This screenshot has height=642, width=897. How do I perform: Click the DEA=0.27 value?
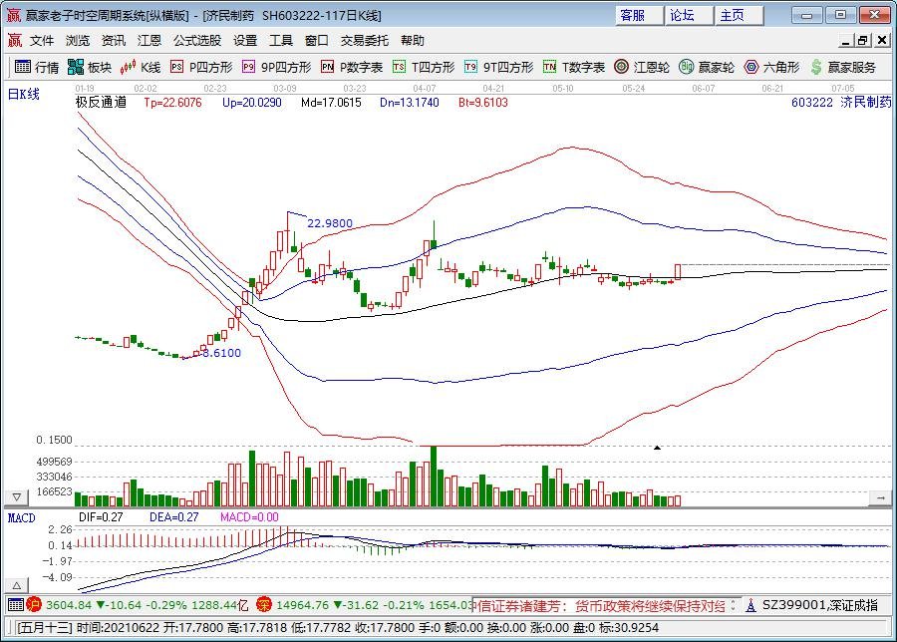pos(173,517)
